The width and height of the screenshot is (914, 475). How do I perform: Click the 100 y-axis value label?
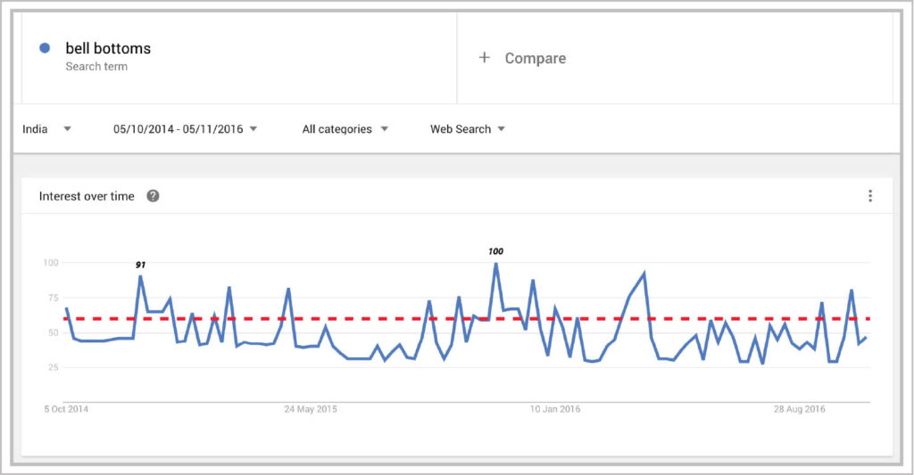(x=49, y=263)
